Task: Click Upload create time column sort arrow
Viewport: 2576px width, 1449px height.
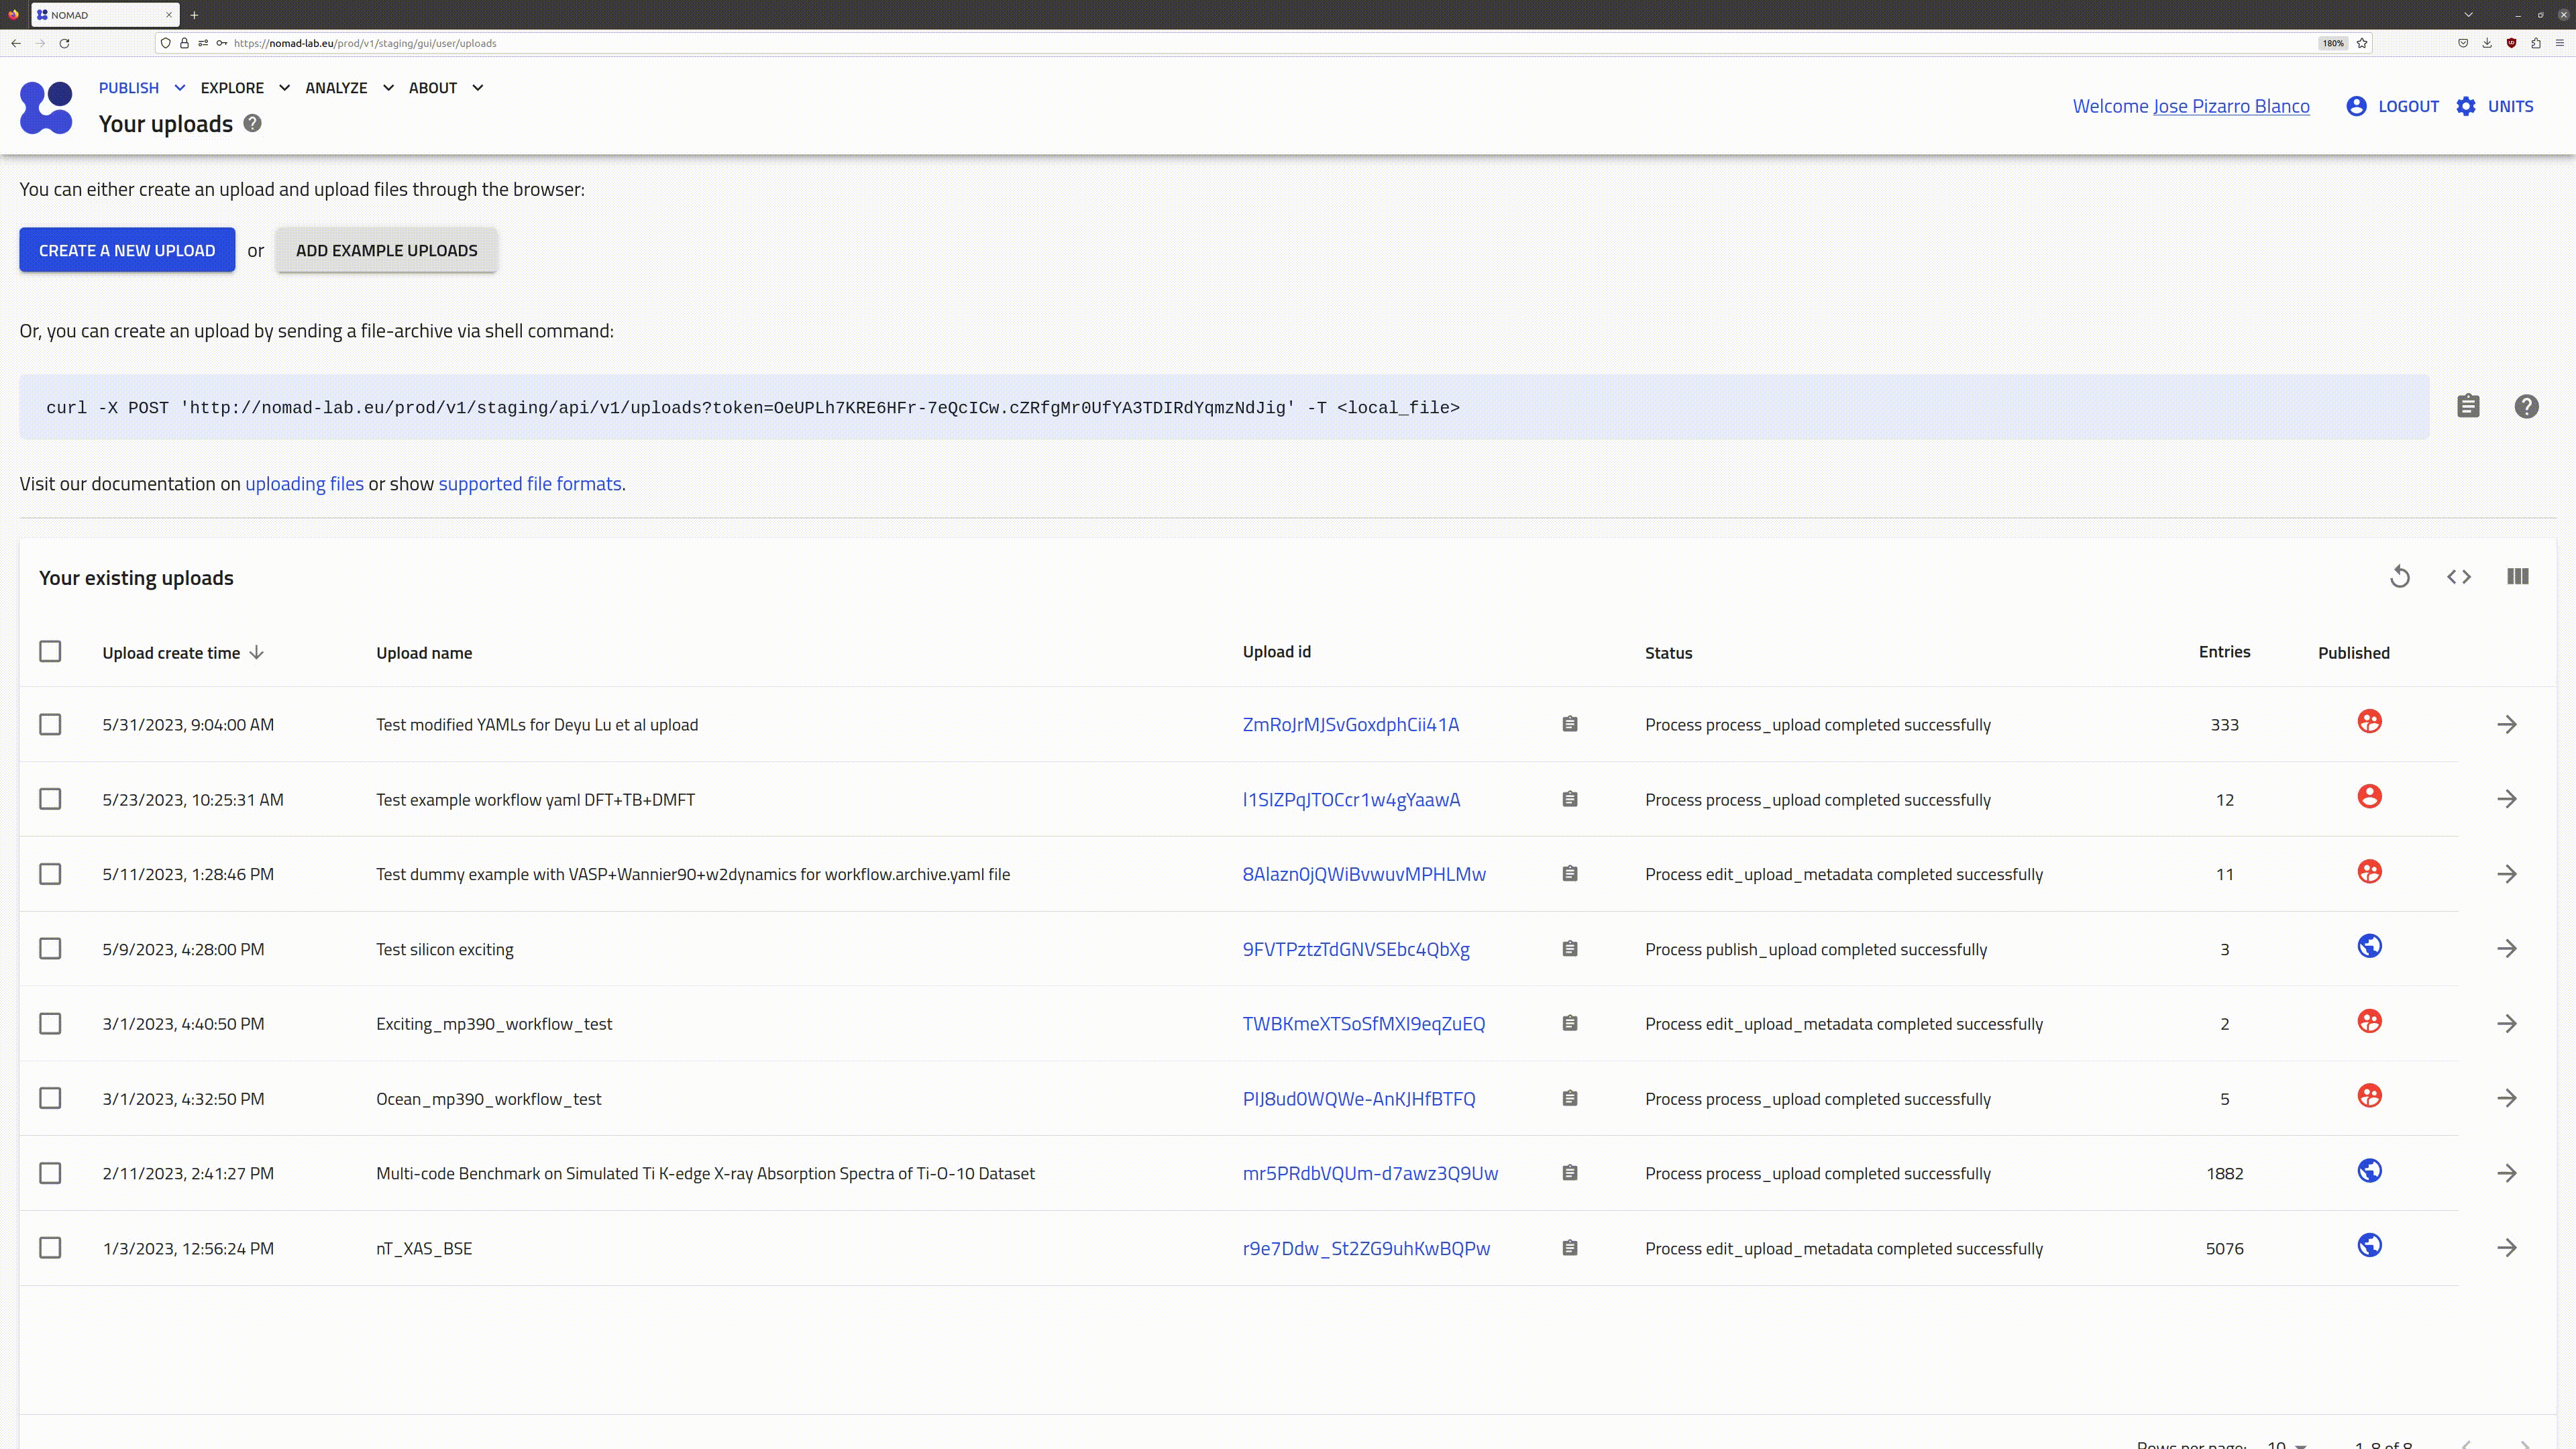Action: (x=256, y=651)
